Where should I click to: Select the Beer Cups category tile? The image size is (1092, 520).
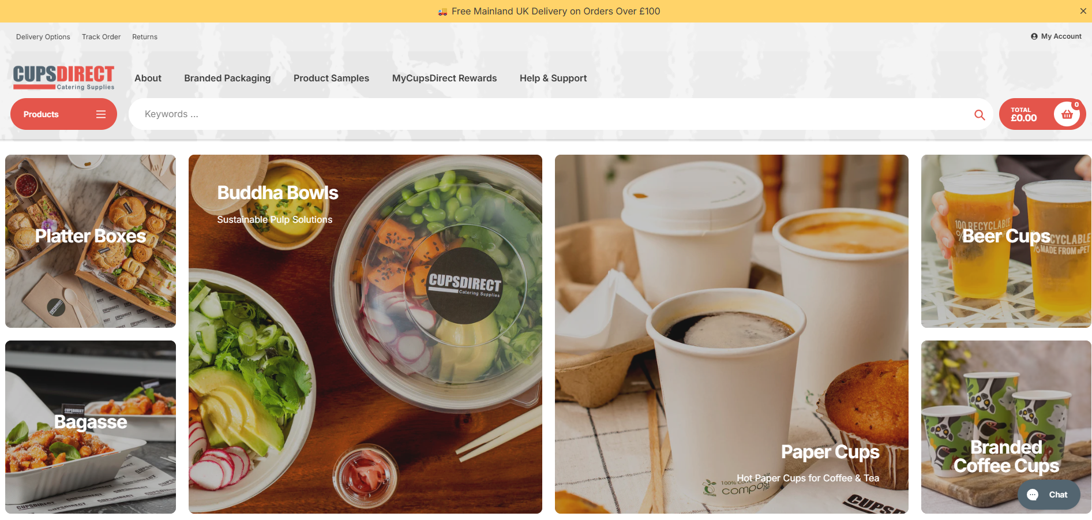tap(1006, 241)
